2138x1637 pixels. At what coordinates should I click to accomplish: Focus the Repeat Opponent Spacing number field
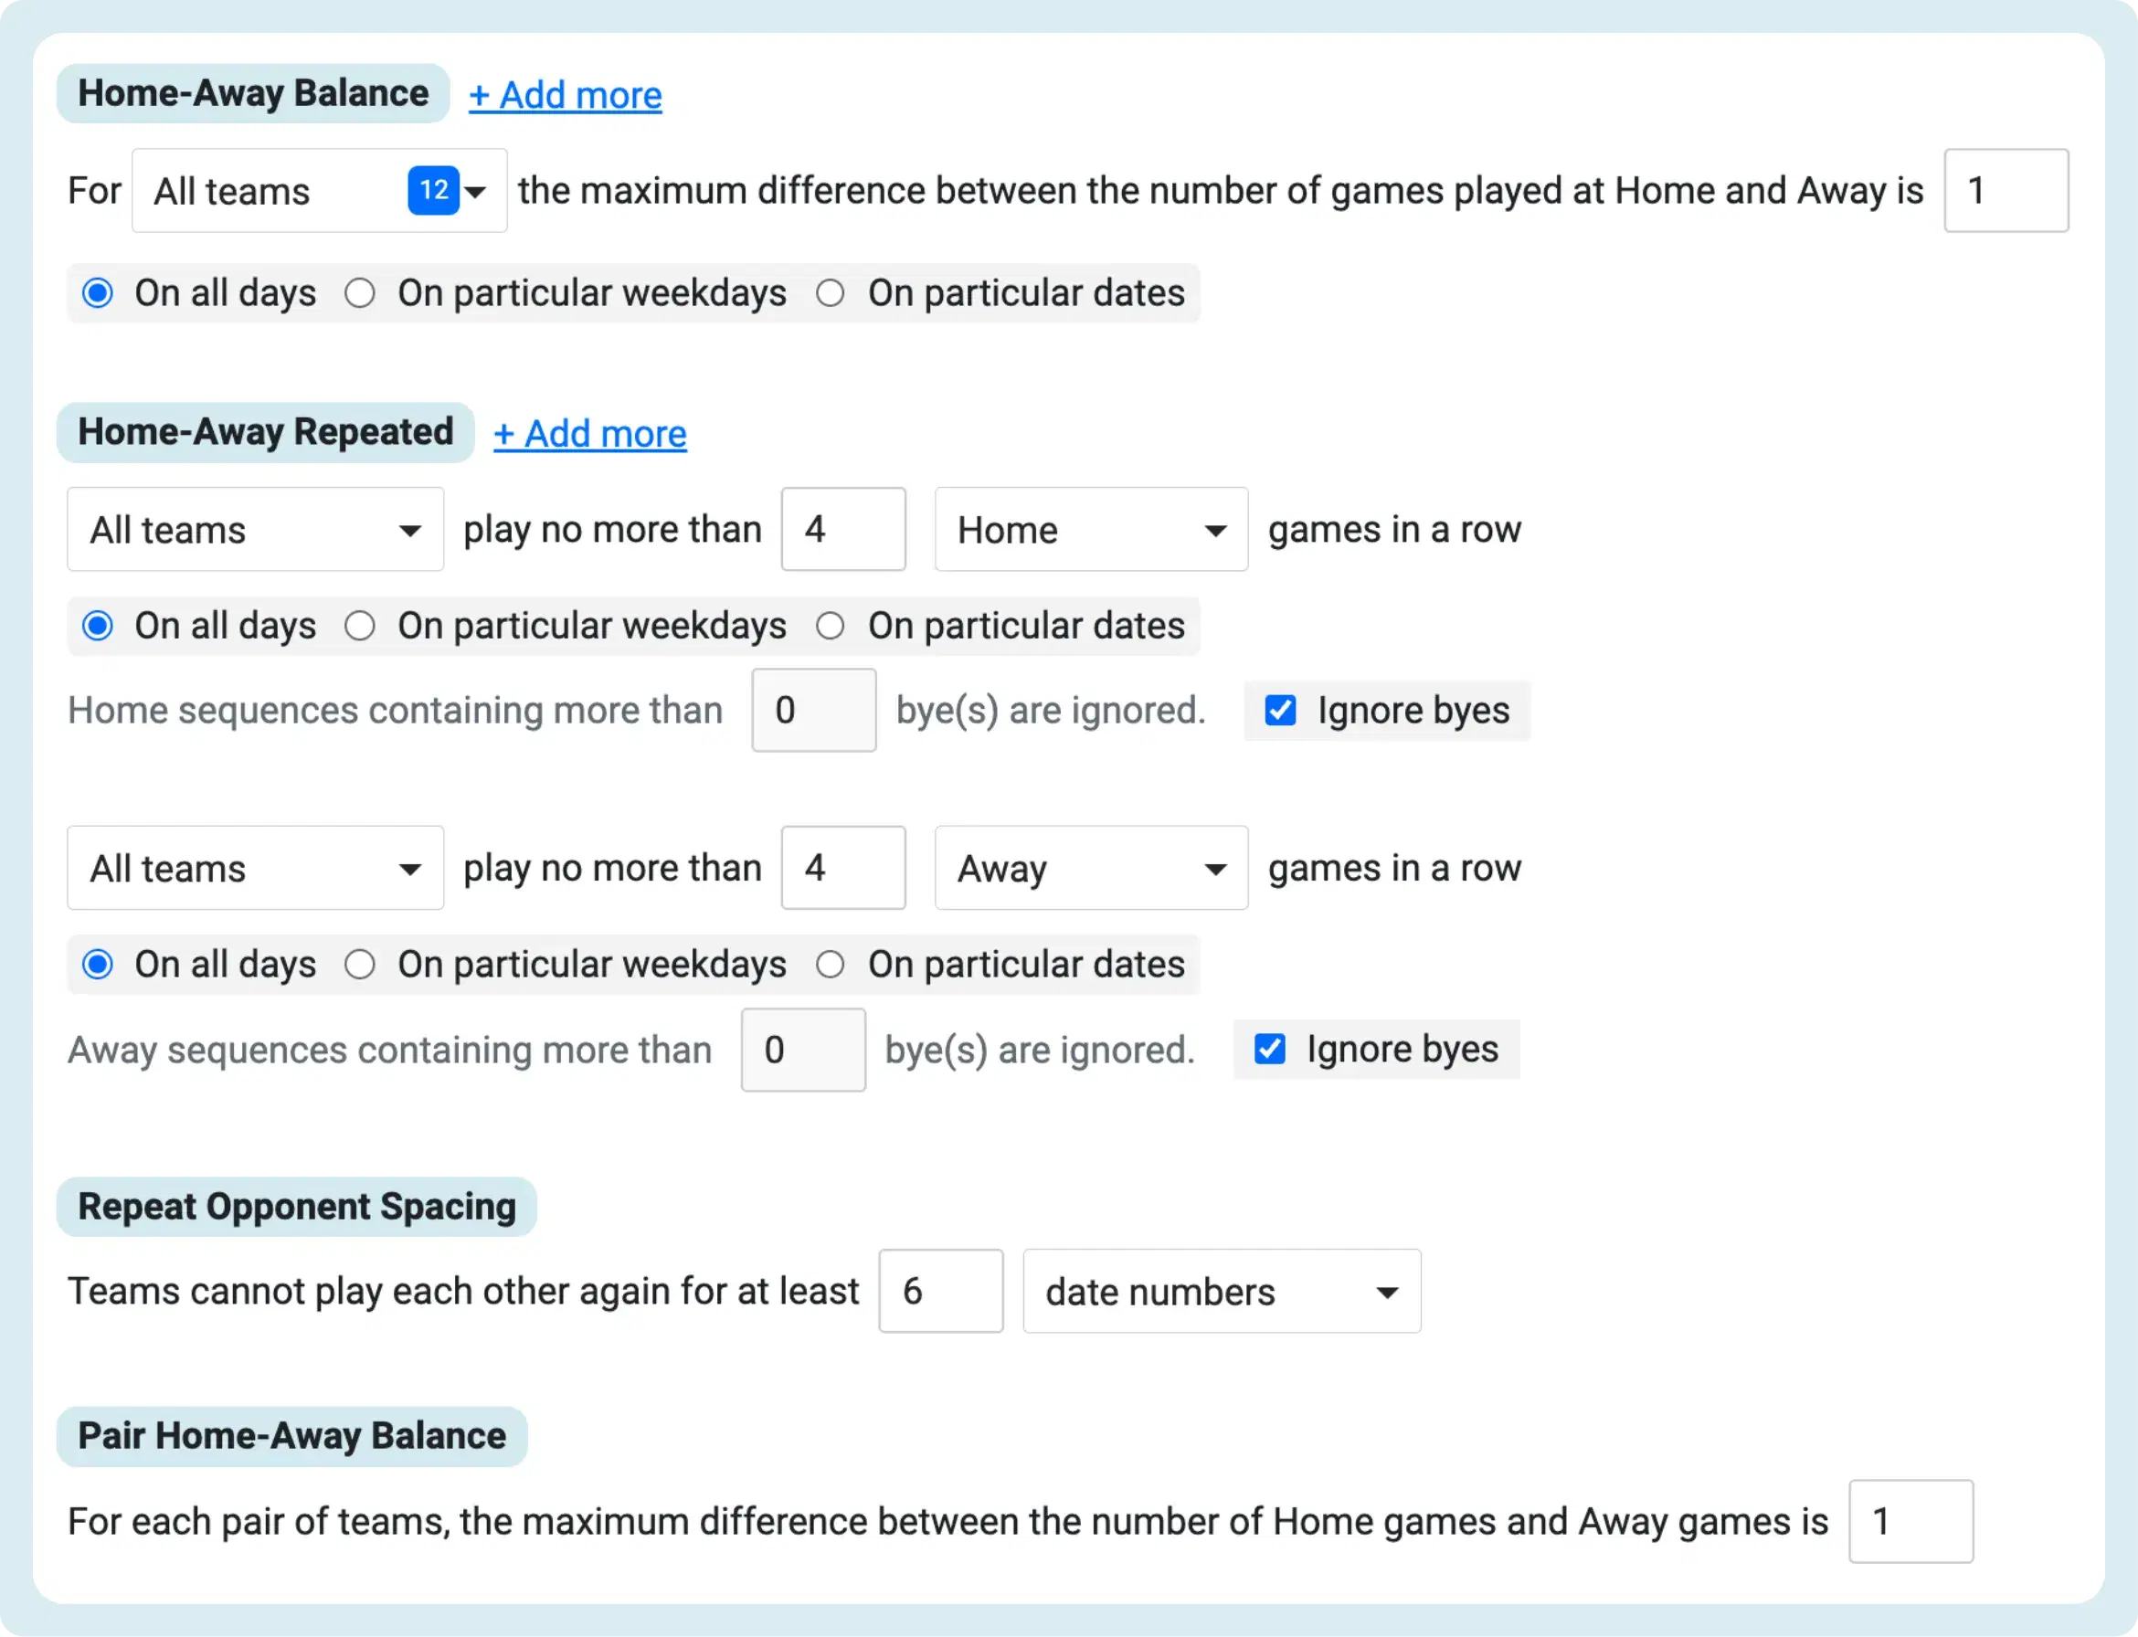941,1292
